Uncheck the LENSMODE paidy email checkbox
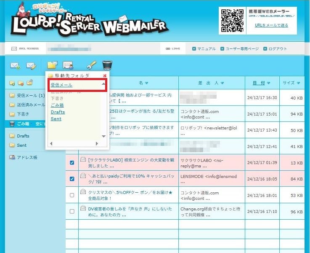This screenshot has width=310, height=253. [x=72, y=179]
